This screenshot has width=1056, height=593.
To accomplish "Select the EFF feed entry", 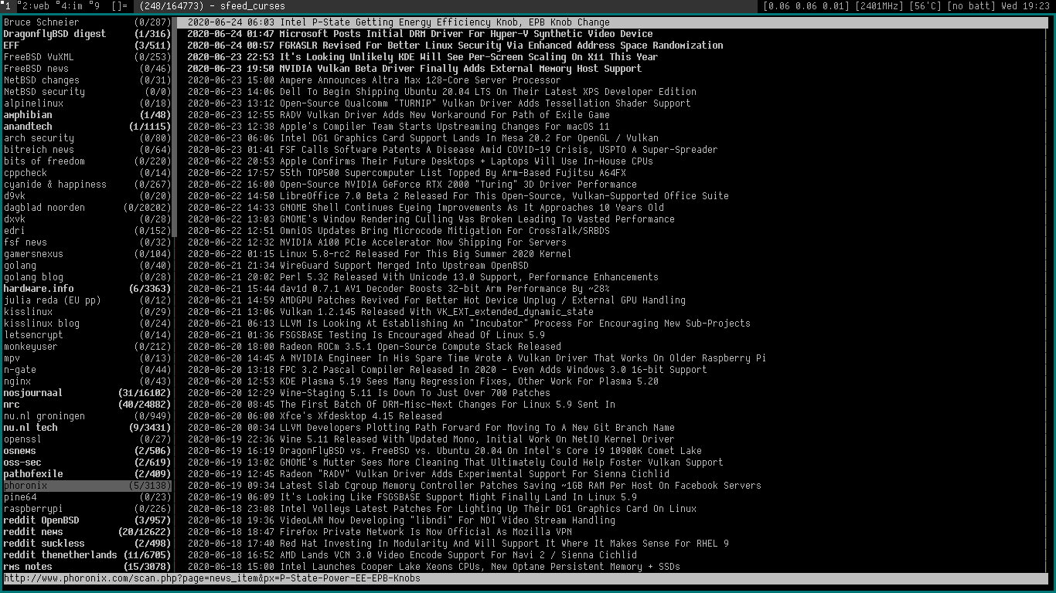I will click(12, 46).
